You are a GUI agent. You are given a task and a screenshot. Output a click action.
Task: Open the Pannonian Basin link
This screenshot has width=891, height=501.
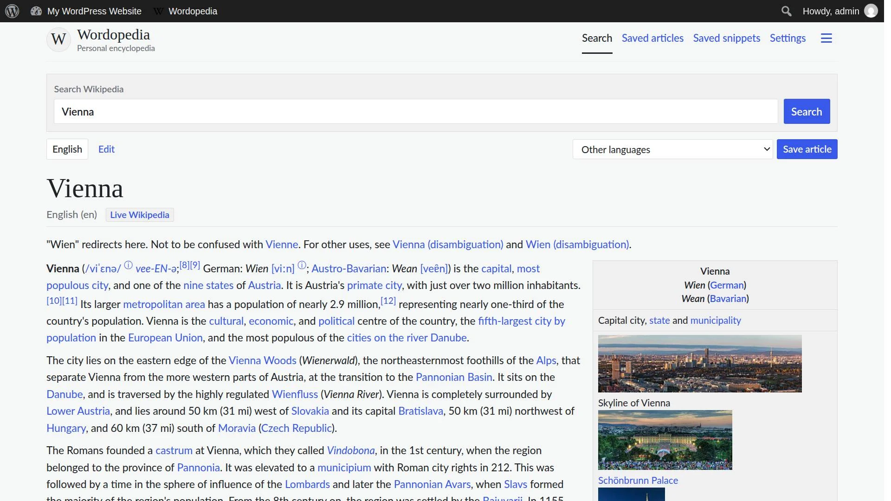click(x=454, y=377)
